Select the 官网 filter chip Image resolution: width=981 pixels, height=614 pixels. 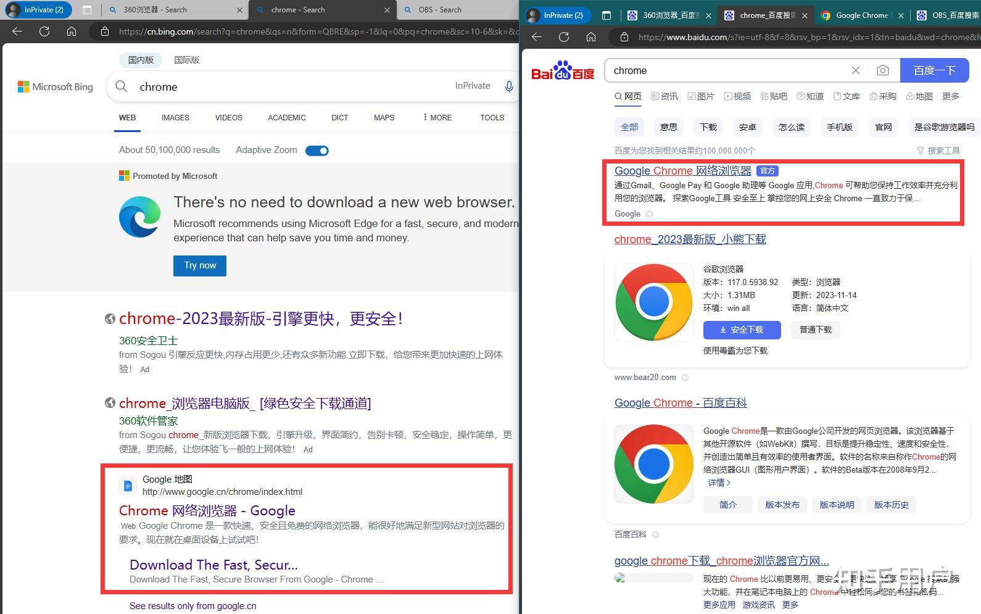(x=884, y=127)
